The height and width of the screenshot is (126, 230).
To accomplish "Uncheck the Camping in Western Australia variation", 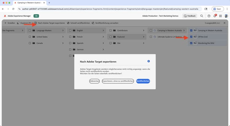I will pos(191,30).
